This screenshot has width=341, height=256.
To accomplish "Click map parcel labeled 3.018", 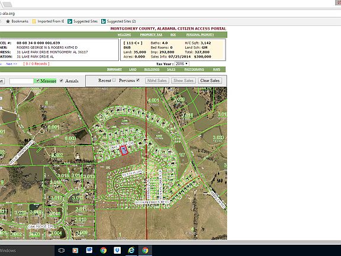I will click(188, 115).
